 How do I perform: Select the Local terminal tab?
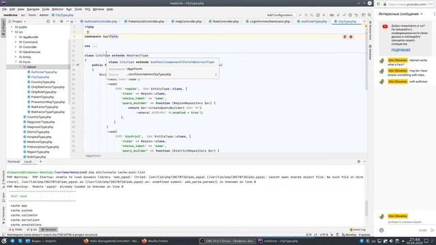tap(28, 161)
